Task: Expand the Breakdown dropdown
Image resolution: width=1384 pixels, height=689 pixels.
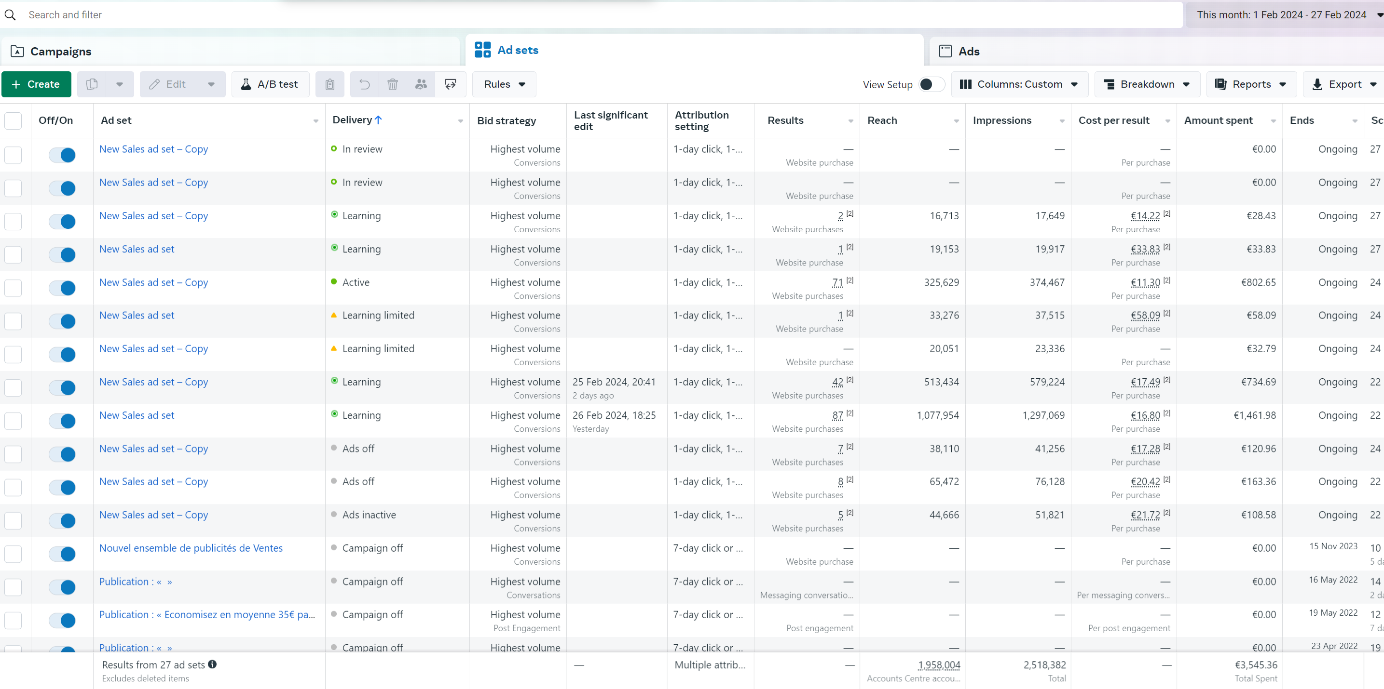Action: pyautogui.click(x=1147, y=84)
